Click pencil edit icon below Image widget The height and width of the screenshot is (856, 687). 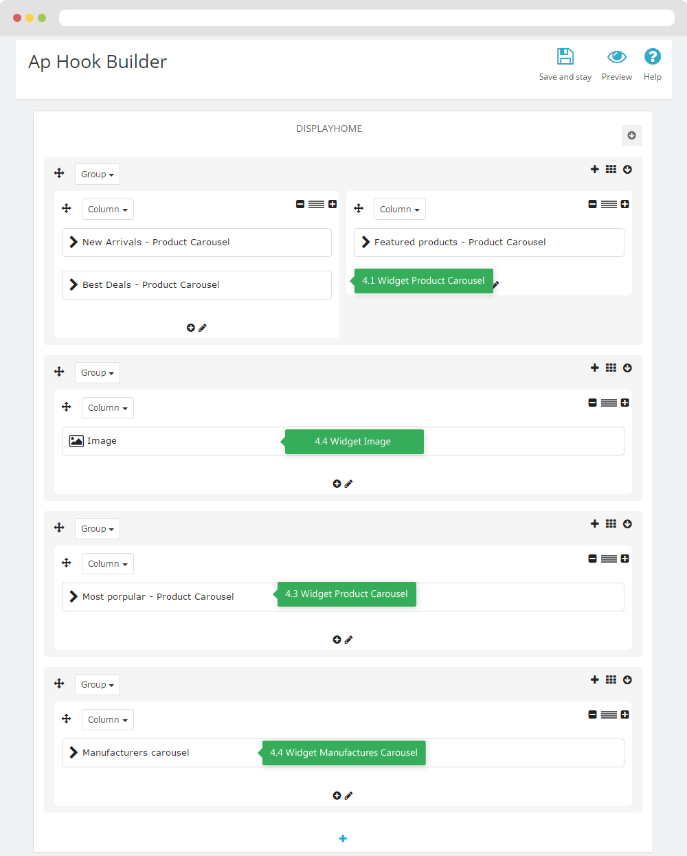(x=348, y=484)
